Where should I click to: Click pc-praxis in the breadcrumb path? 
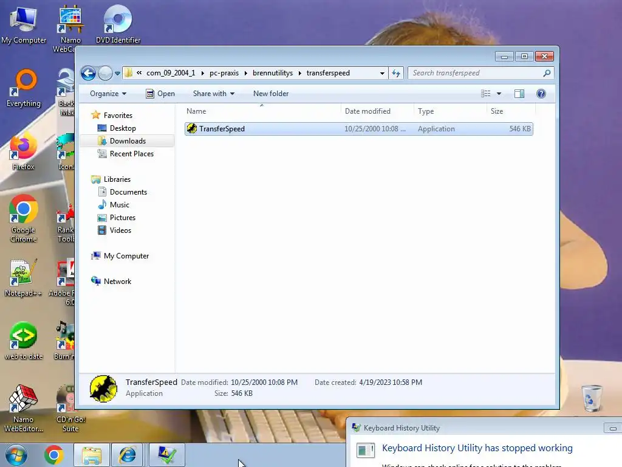[224, 73]
